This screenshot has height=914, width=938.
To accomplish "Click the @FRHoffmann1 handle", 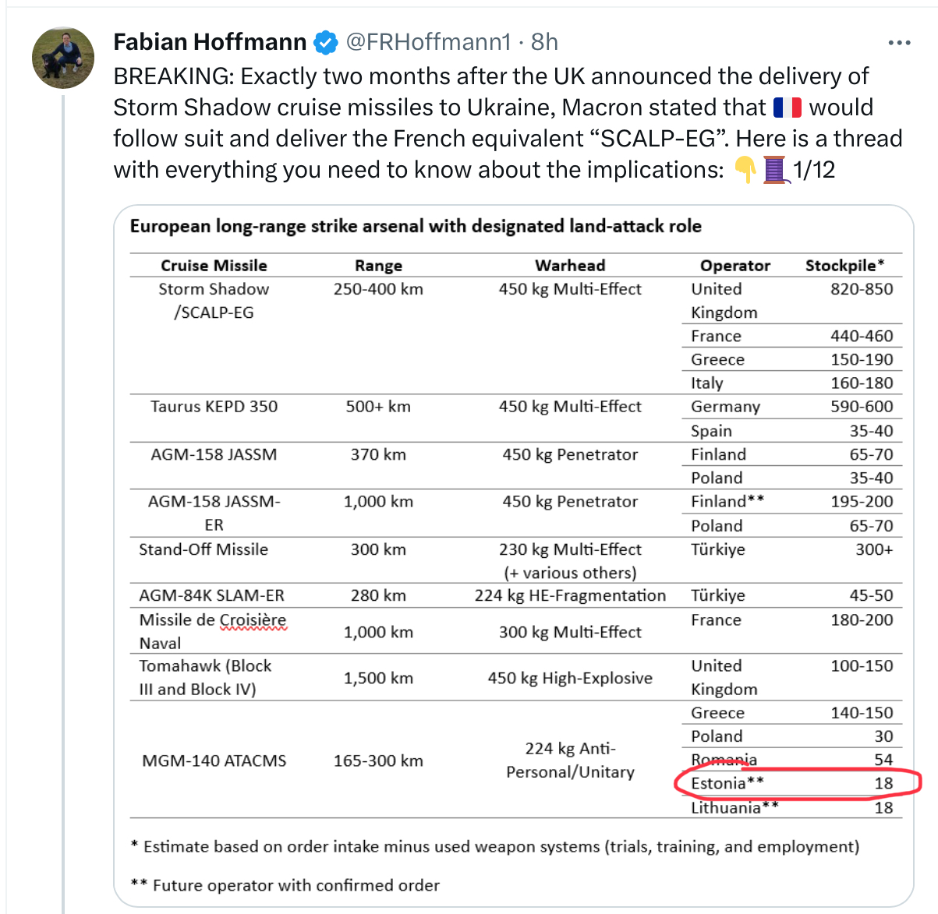I will pos(428,42).
